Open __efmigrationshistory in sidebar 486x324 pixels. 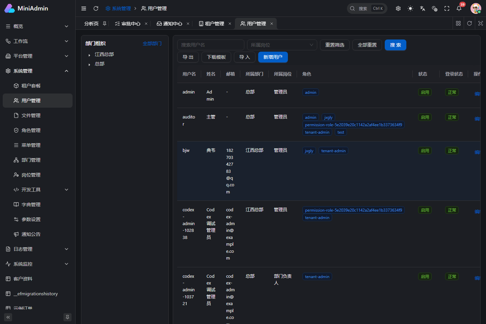coord(37,294)
